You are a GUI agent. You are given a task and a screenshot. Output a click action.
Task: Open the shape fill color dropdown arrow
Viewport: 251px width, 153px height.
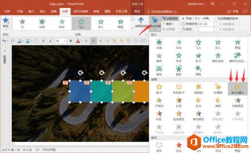(23, 41)
